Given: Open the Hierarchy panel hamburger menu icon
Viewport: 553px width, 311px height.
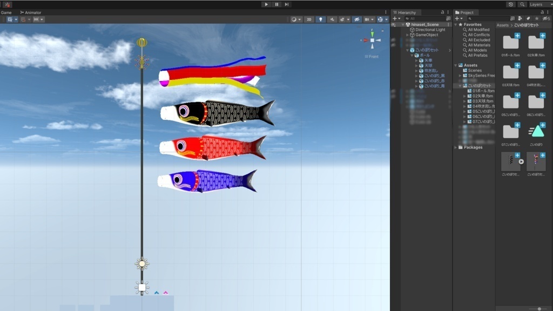Looking at the screenshot, I should coord(448,12).
